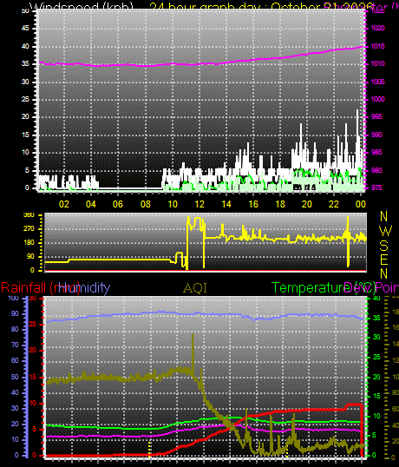Viewport: 399px width, 467px height.
Task: Select 360 on the wind direction axis
Action: tap(29, 215)
